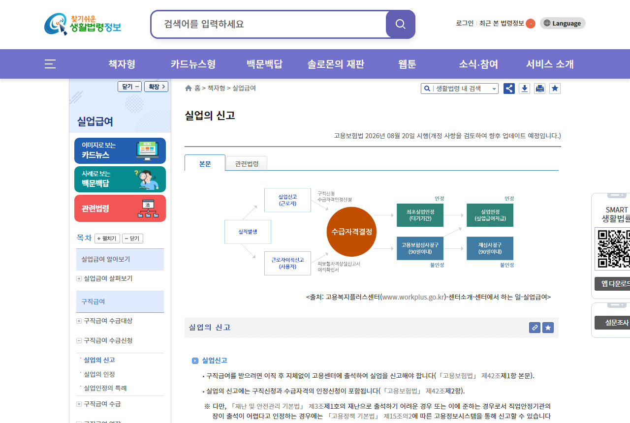This screenshot has height=423, width=630.
Task: Click the 설문조사 button
Action: coord(612,323)
